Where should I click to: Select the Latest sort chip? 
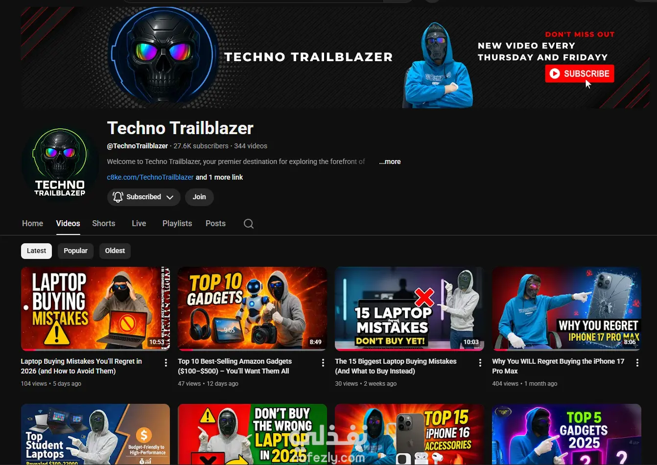36,251
